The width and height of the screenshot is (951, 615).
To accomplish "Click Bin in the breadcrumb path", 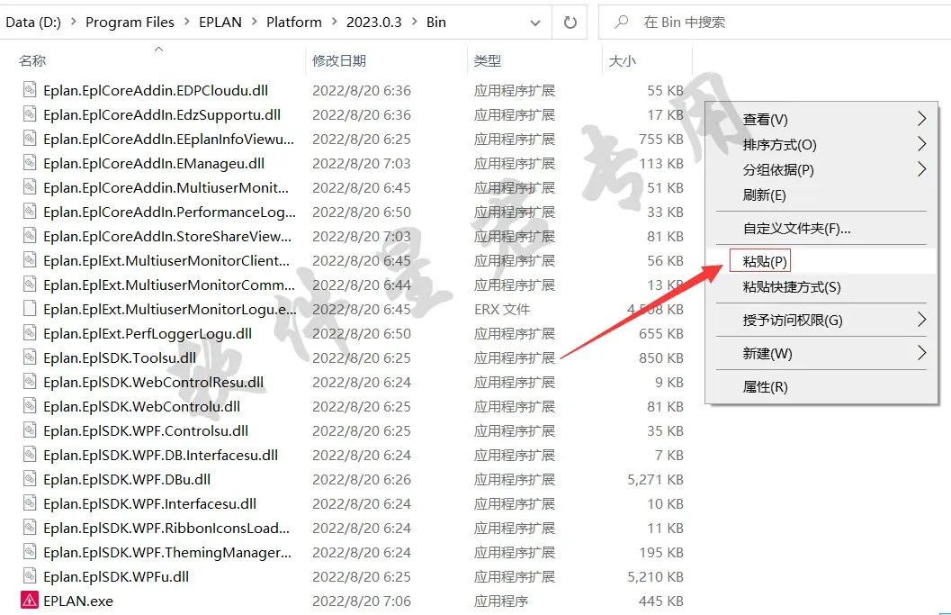I will pos(436,23).
